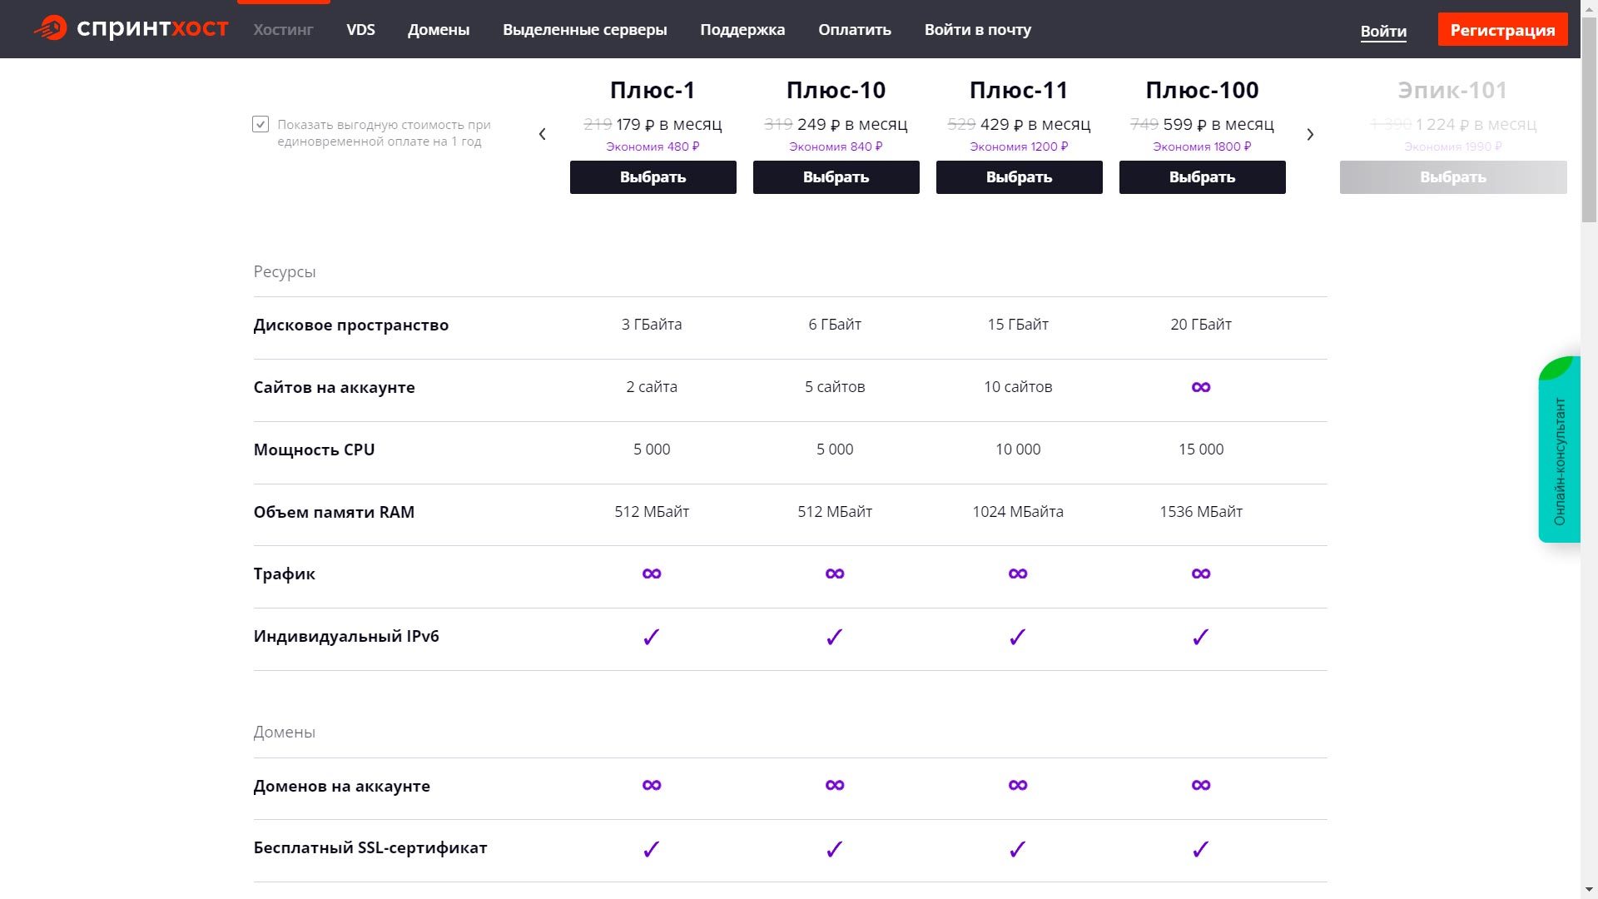This screenshot has width=1598, height=899.
Task: Open Выделенные серверы page
Action: click(x=584, y=30)
